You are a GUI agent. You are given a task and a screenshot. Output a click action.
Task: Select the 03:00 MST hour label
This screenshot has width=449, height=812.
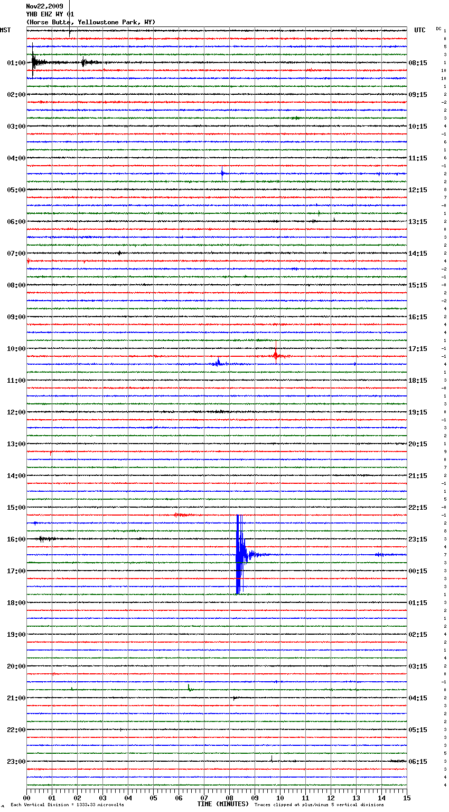16,127
